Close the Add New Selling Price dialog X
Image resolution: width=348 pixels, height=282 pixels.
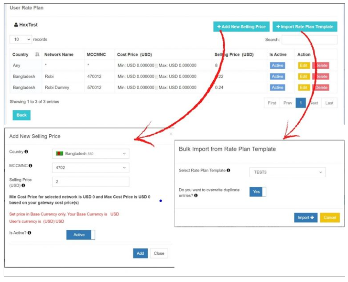pos(171,134)
